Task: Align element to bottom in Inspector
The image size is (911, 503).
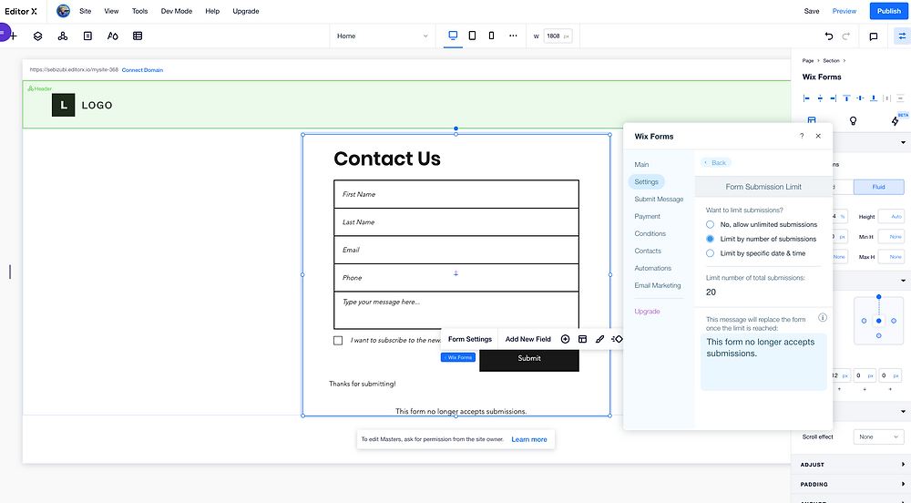Action: 874,98
